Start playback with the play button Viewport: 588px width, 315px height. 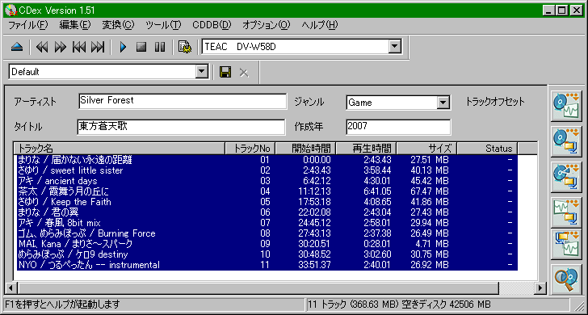coord(123,47)
